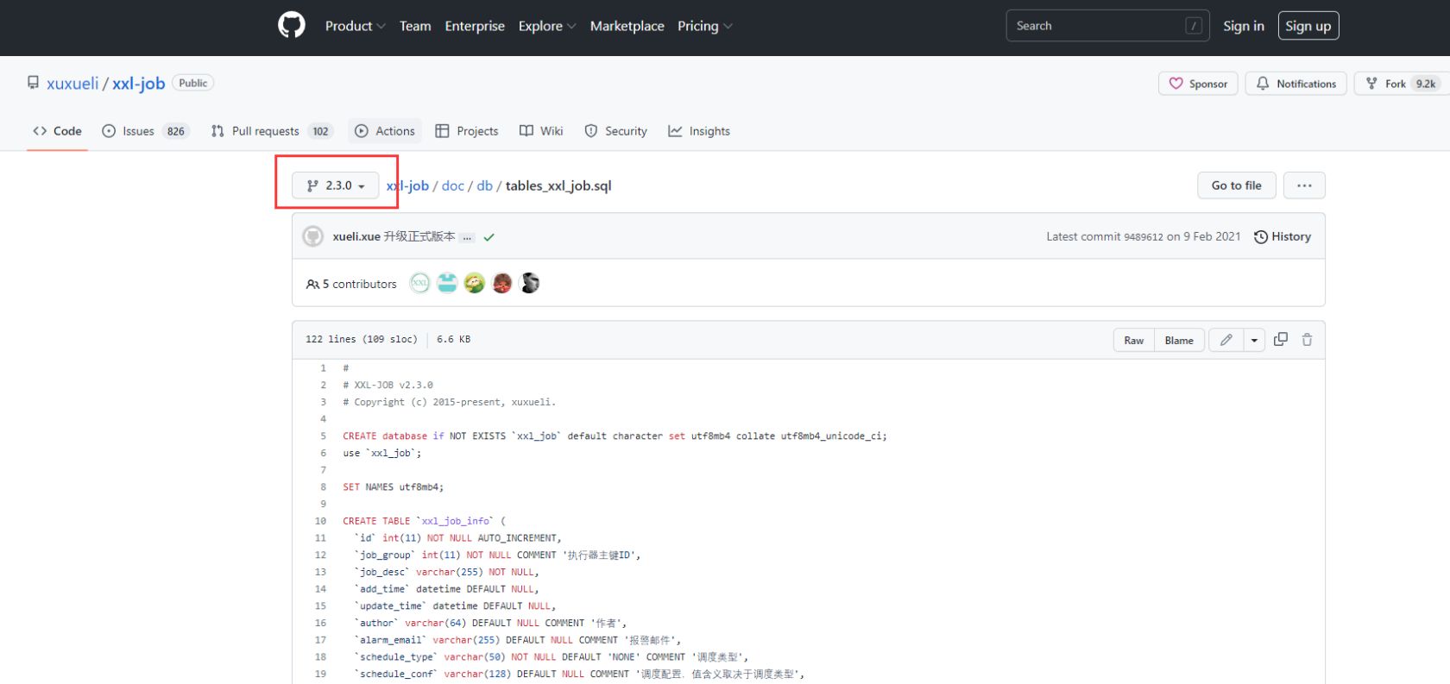1450x684 pixels.
Task: View Raw file contents
Action: (1134, 340)
